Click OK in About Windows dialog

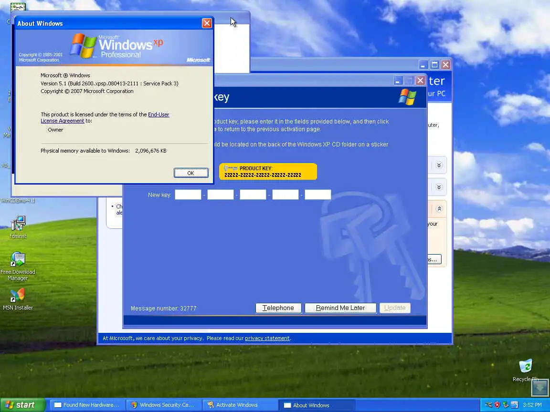point(191,173)
